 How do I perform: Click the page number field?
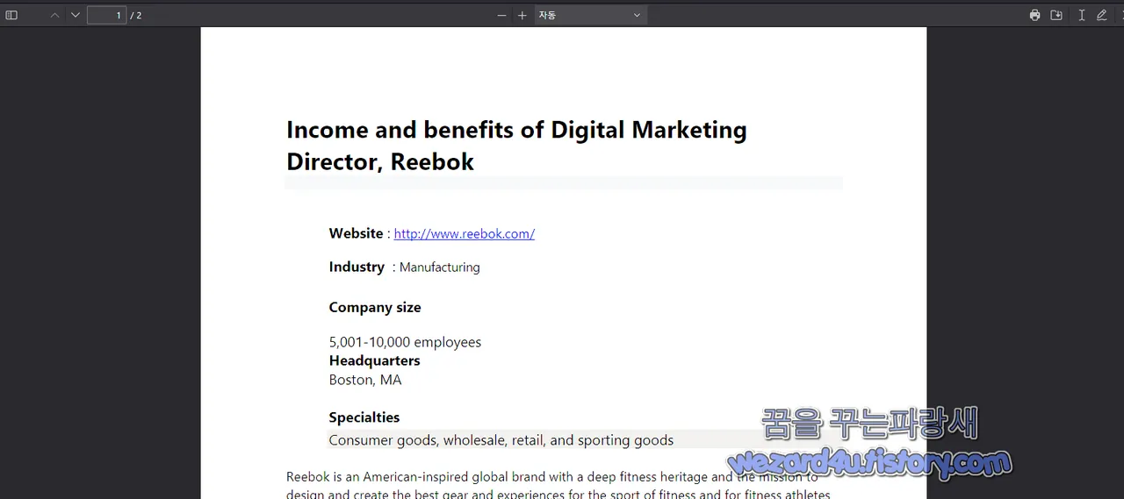point(106,15)
